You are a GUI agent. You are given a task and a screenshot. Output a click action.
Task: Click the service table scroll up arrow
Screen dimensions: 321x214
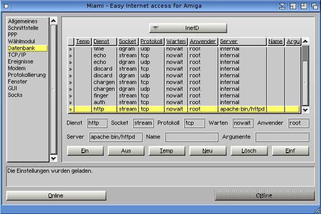pyautogui.click(x=305, y=41)
